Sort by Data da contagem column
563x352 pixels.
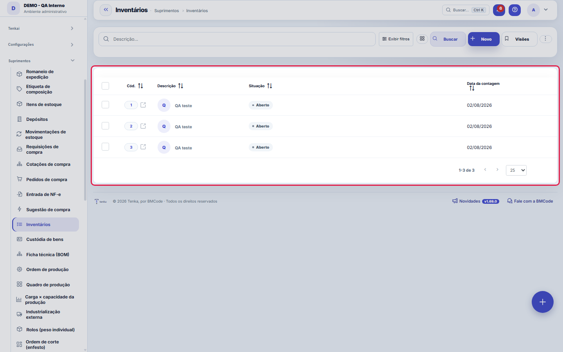coord(472,88)
